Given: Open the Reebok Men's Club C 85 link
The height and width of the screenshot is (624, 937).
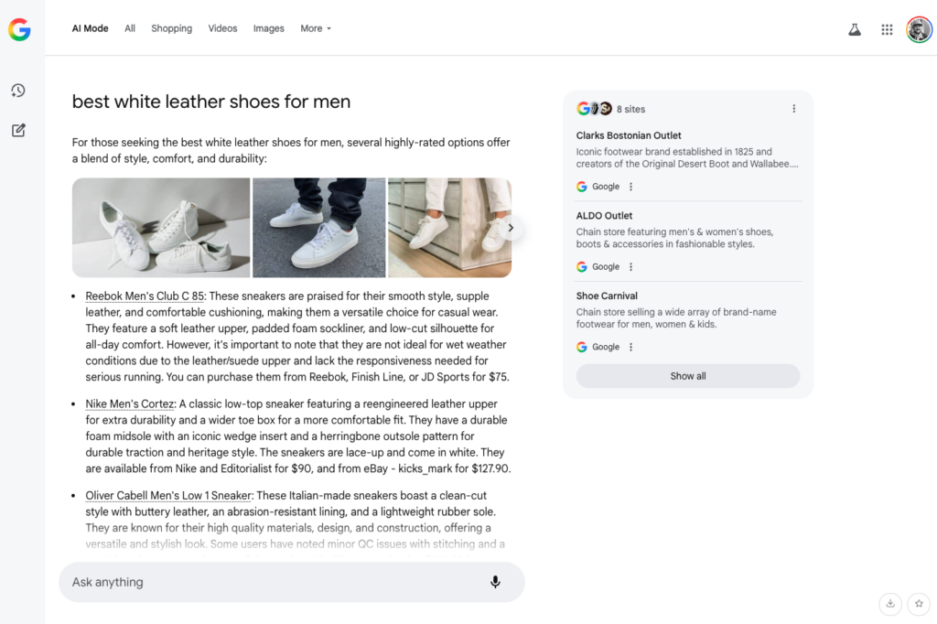Looking at the screenshot, I should [145, 296].
